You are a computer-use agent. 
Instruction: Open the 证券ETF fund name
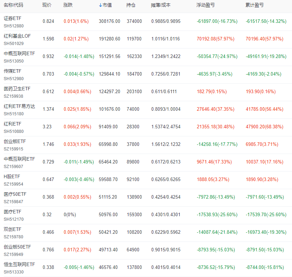tap(13, 18)
